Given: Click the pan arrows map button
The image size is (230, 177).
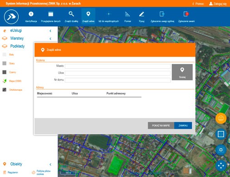Looking at the screenshot, I should (221, 166).
